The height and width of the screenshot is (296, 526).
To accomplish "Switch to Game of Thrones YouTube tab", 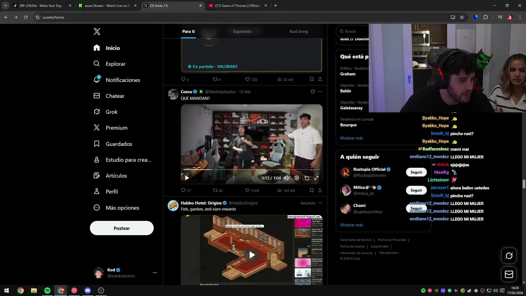I will pyautogui.click(x=238, y=6).
